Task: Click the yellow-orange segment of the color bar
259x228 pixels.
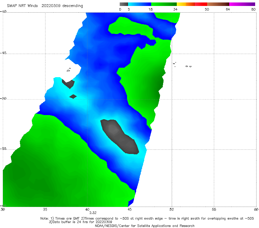Action: point(186,4)
